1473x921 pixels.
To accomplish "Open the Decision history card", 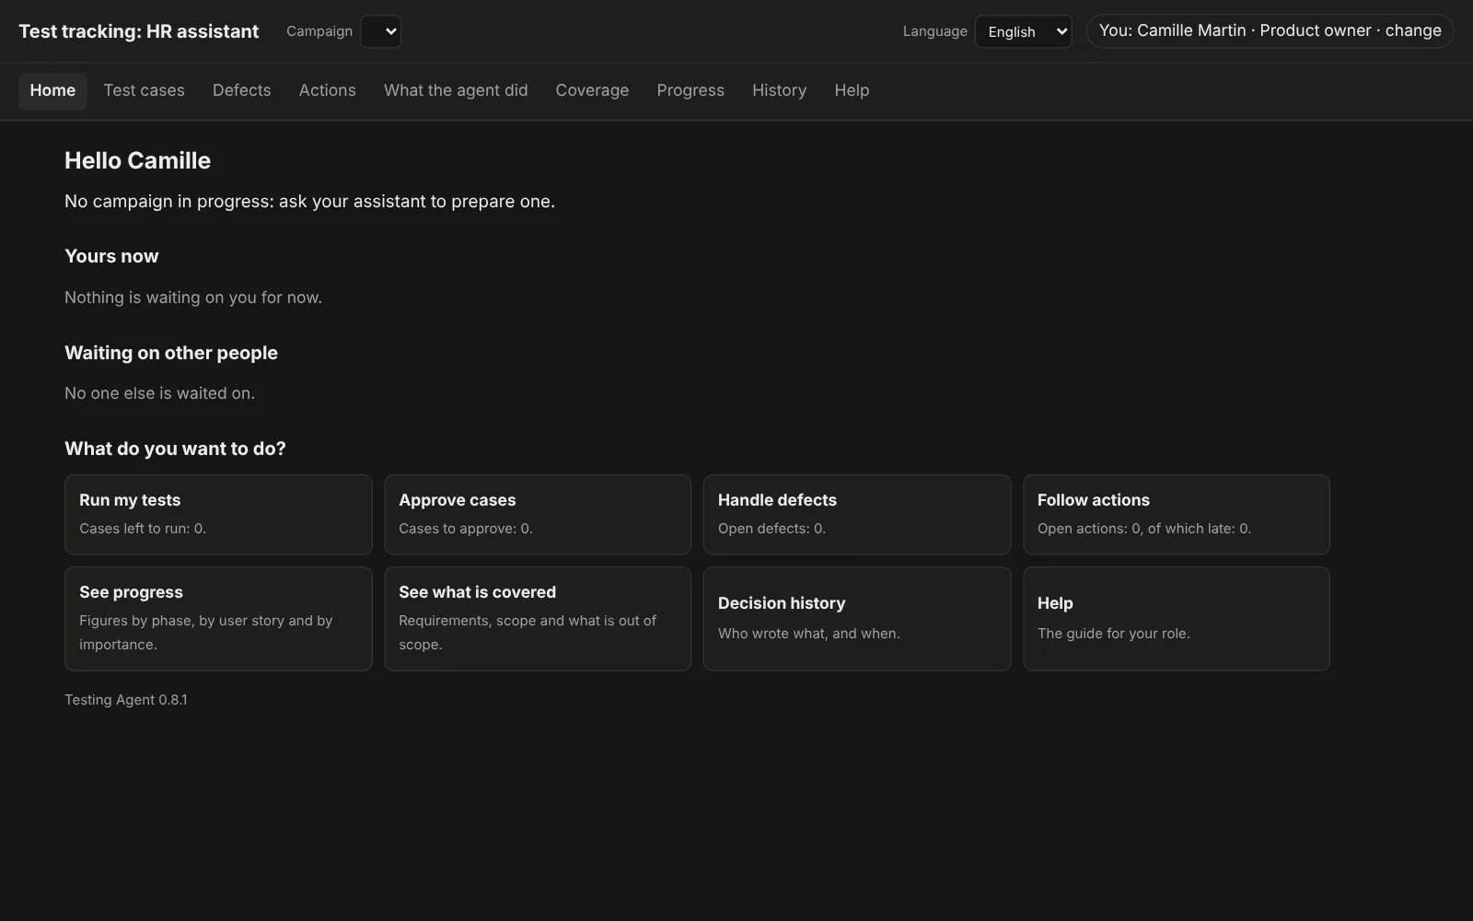I will 857,619.
